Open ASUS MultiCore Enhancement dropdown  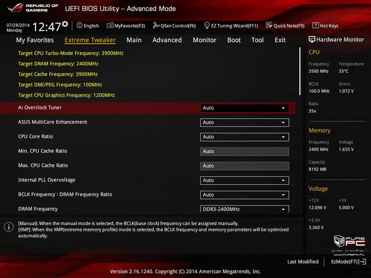click(x=245, y=122)
